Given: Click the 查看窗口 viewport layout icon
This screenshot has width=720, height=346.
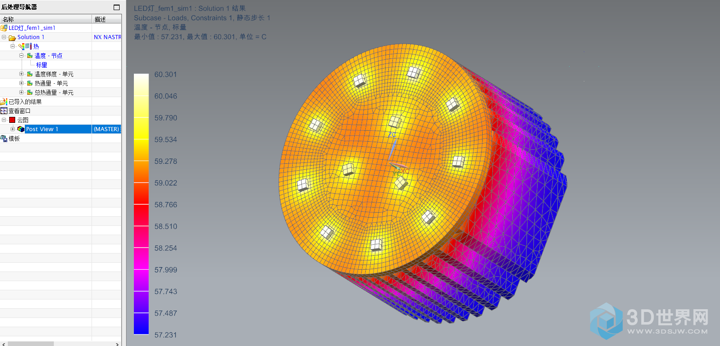Looking at the screenshot, I should coord(4,111).
